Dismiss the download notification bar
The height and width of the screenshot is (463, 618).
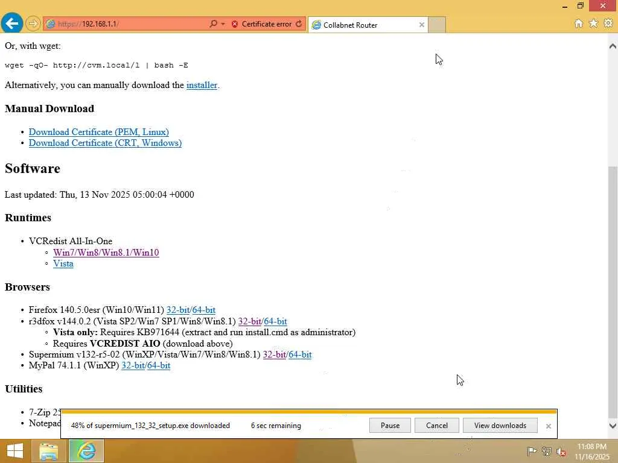point(548,426)
